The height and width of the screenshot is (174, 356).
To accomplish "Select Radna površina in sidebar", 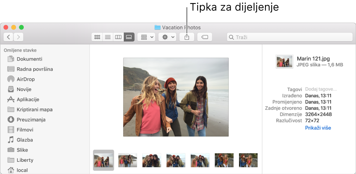I will (34, 69).
